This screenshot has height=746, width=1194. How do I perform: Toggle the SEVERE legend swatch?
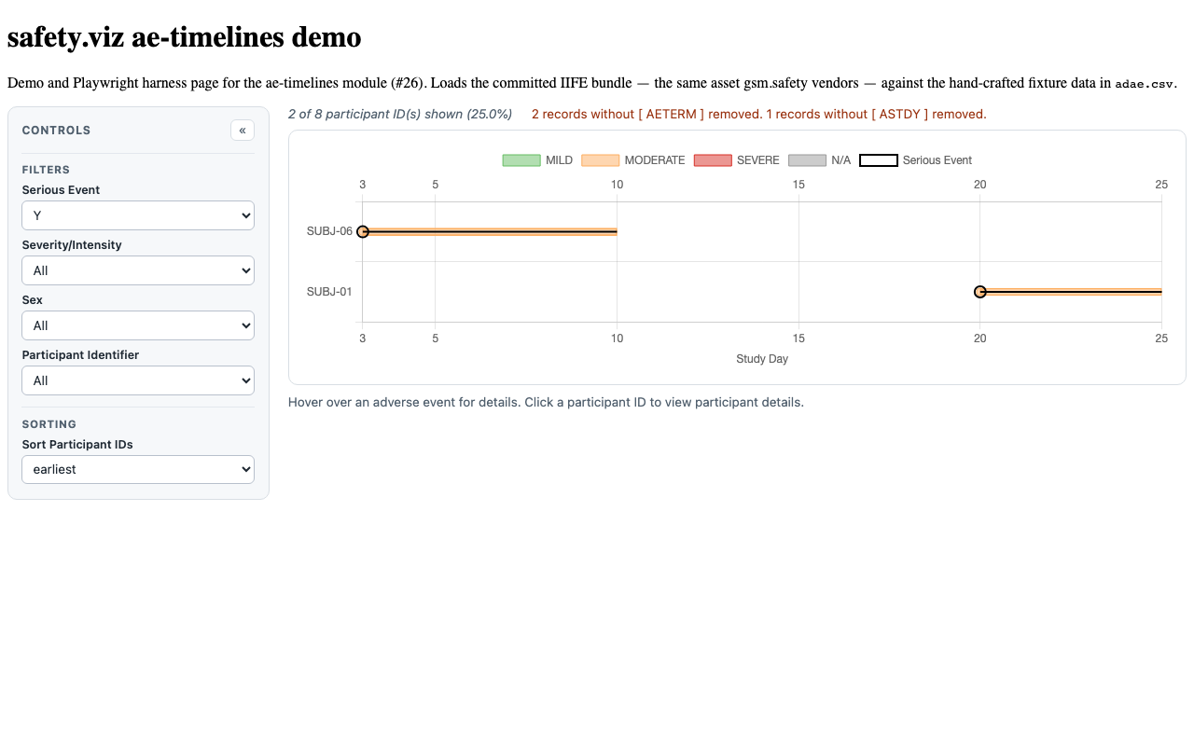point(713,160)
